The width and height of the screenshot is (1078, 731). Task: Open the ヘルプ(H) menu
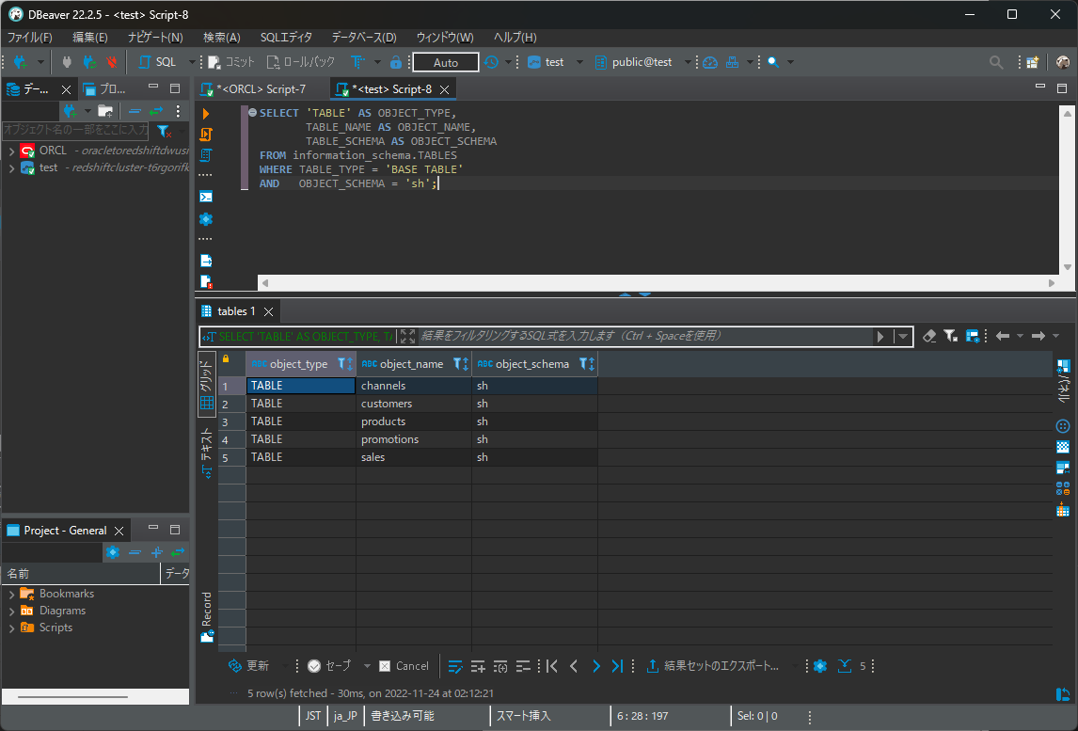pyautogui.click(x=515, y=37)
